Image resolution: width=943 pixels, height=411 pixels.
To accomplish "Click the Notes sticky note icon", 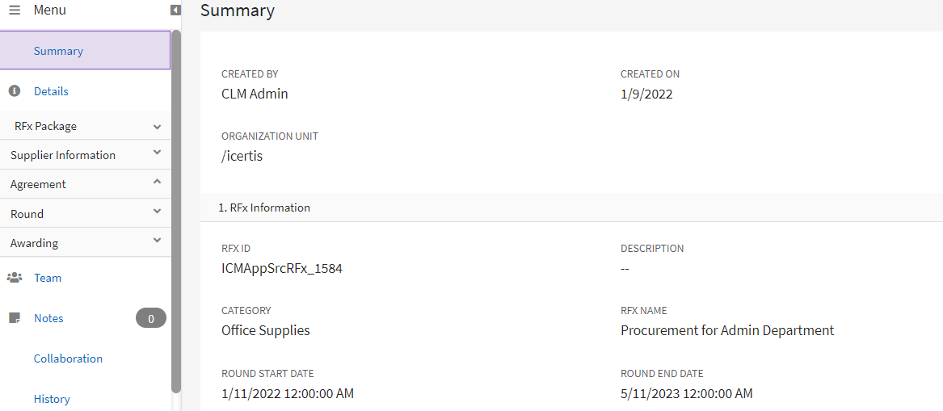I will pos(14,318).
